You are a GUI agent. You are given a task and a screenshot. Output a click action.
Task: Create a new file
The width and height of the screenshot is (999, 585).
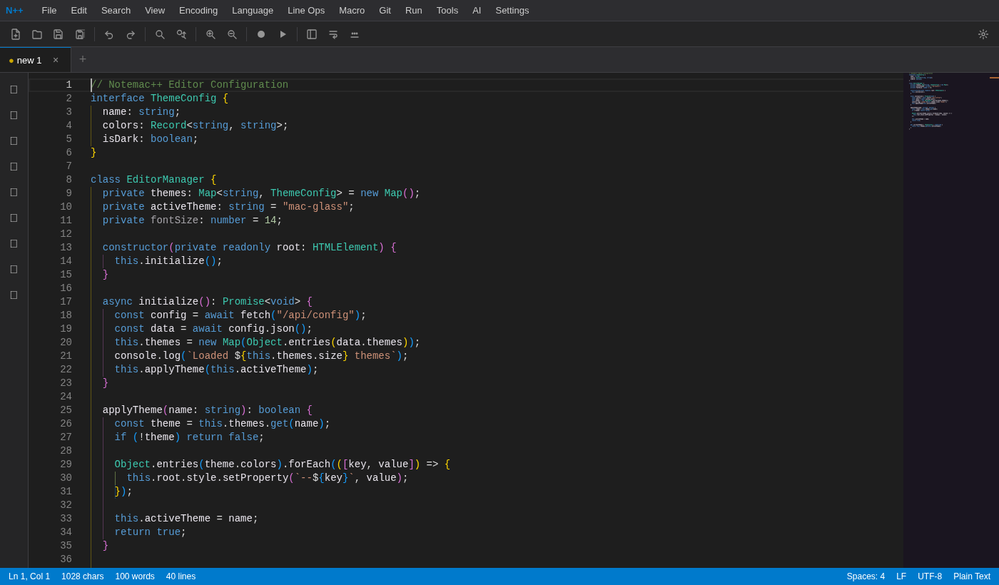(16, 34)
